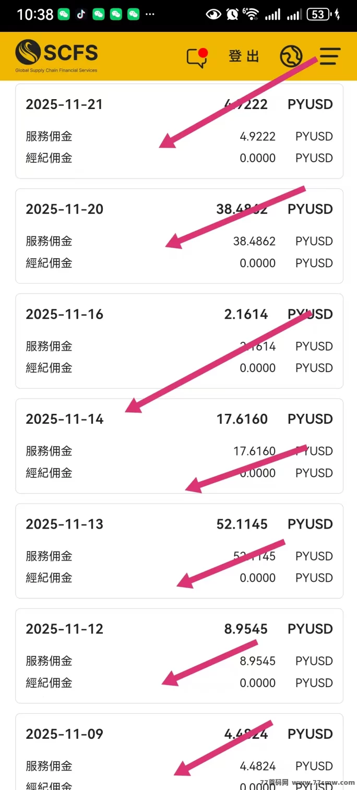Tap the SCFS logo
The height and width of the screenshot is (790, 357).
point(56,55)
